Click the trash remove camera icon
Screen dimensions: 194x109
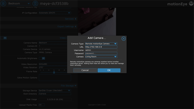coord(35,4)
